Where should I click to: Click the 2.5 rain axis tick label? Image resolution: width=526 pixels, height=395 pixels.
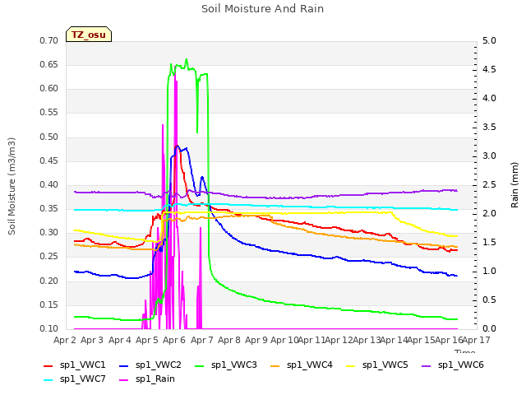pos(489,185)
